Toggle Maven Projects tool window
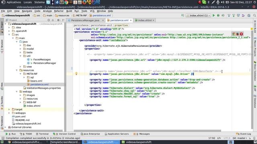This screenshot has width=257, height=144. pos(255,47)
